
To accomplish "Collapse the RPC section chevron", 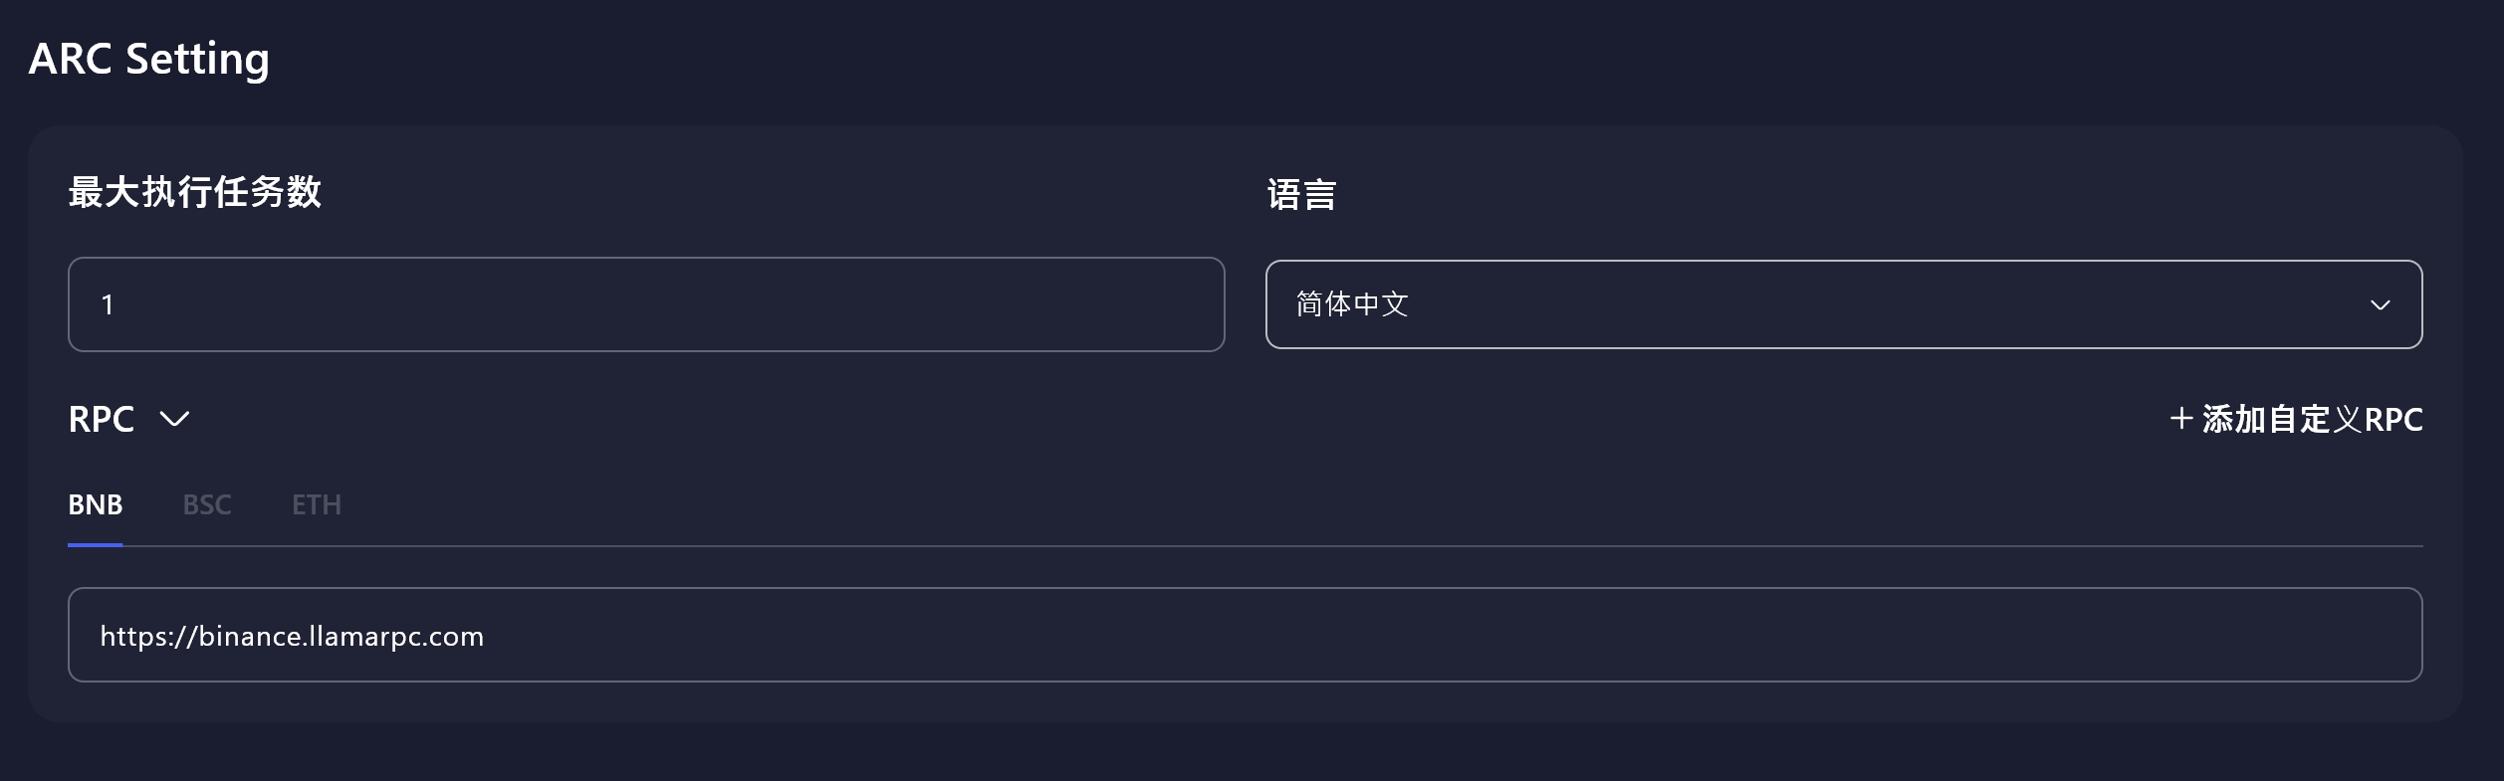I will [174, 420].
